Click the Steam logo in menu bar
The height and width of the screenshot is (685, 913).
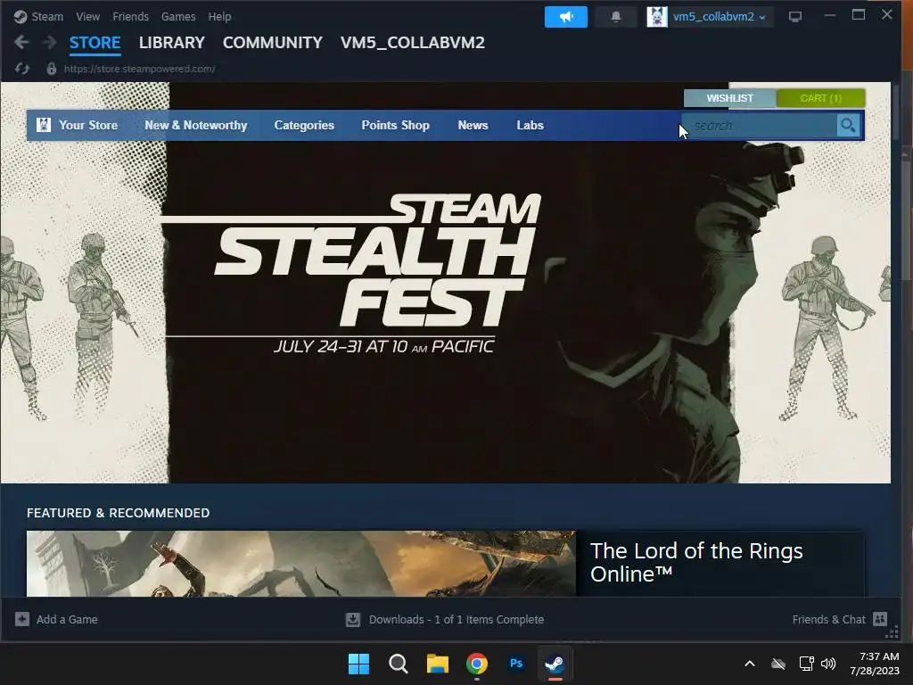coord(21,16)
